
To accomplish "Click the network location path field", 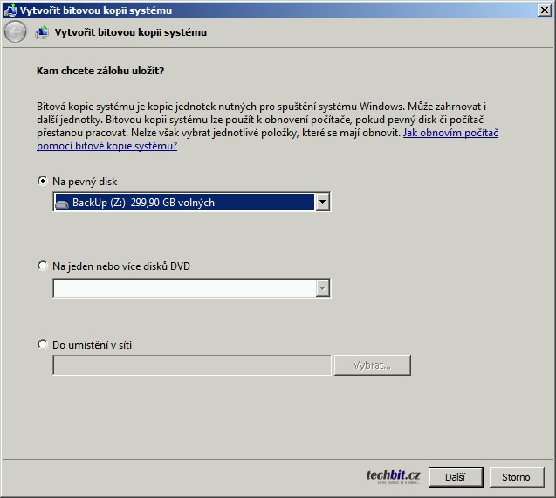I will (191, 365).
